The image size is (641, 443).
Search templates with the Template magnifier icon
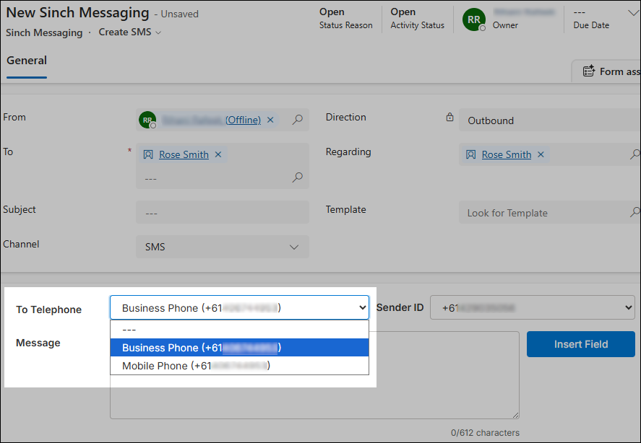click(635, 212)
